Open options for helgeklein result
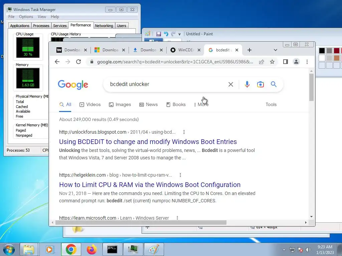 (180, 175)
